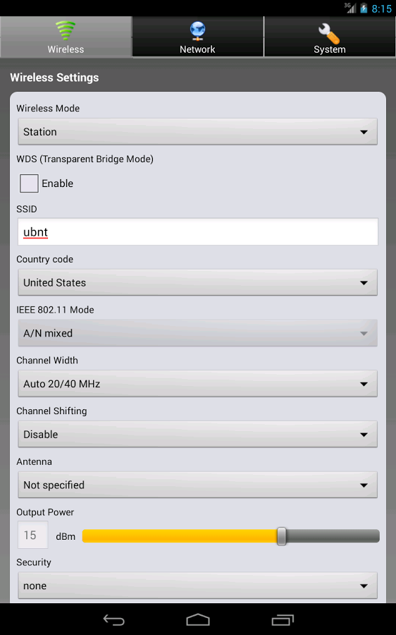396x635 pixels.
Task: Open the Security none dropdown
Action: click(198, 586)
